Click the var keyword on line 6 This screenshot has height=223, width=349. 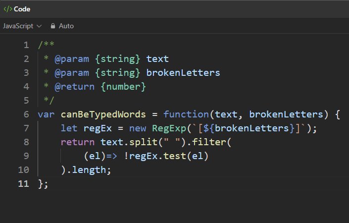pyautogui.click(x=47, y=115)
